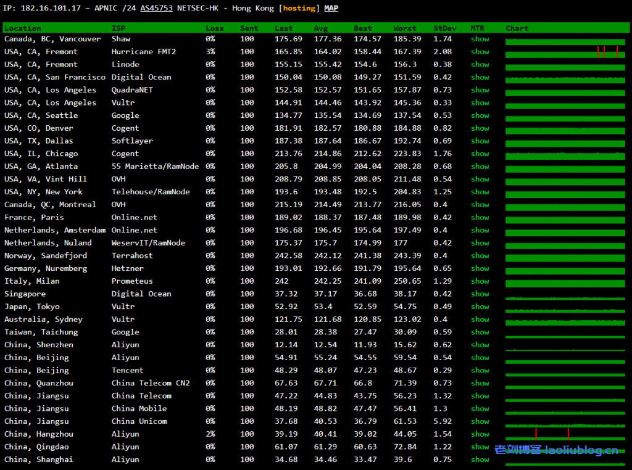Click the Location column header
The height and width of the screenshot is (470, 632).
23,28
